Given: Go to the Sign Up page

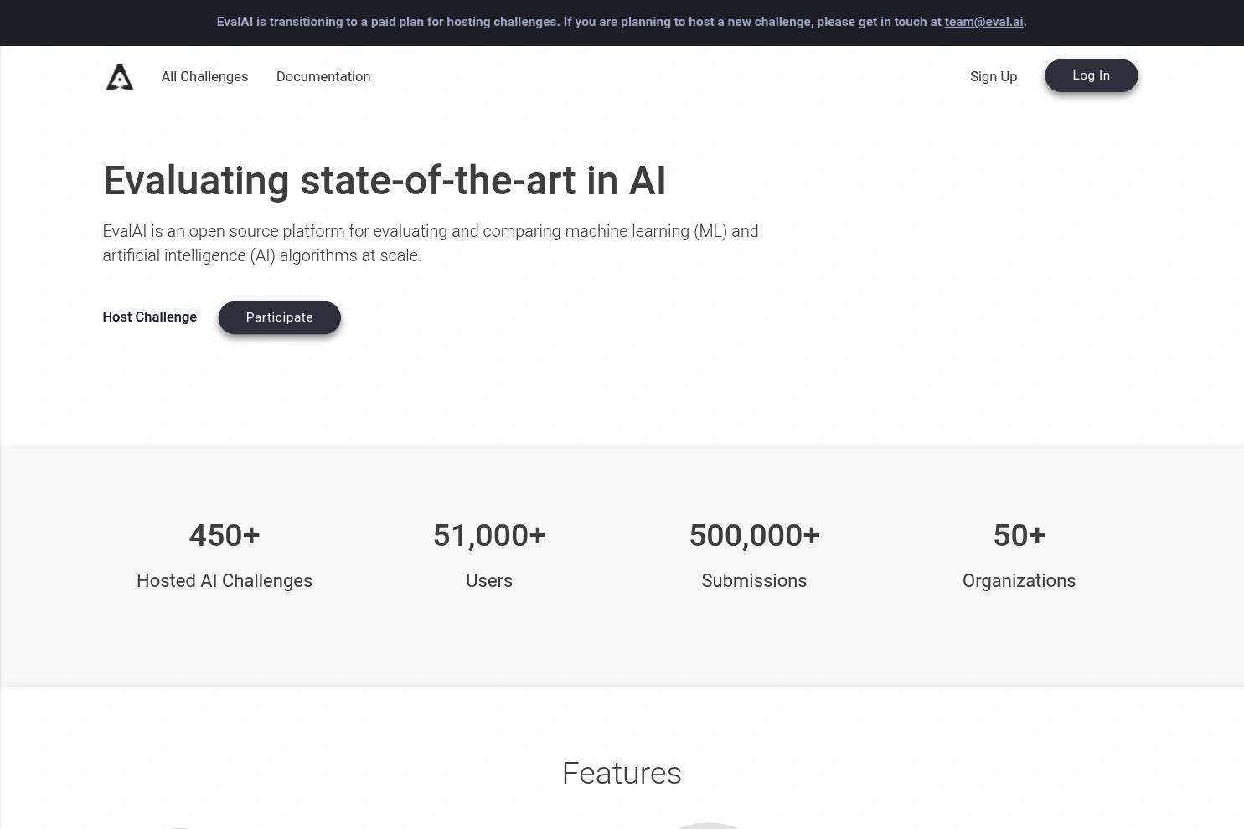Looking at the screenshot, I should pos(994,76).
